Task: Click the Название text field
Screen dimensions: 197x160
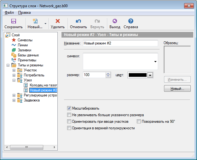Action: pyautogui.click(x=120, y=43)
